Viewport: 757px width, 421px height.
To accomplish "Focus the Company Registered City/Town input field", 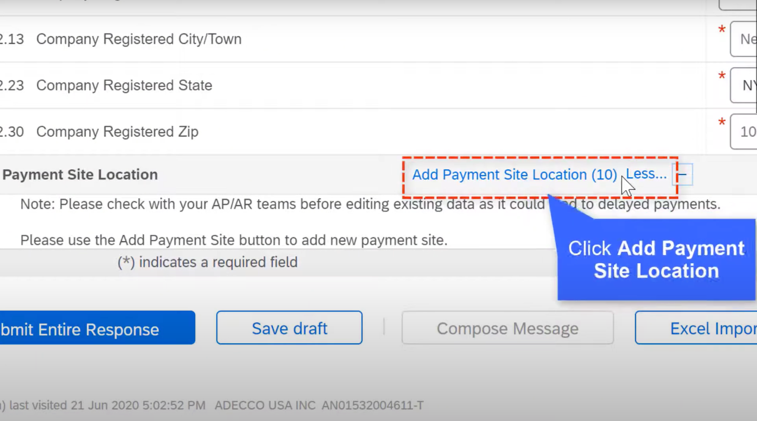I will 744,39.
